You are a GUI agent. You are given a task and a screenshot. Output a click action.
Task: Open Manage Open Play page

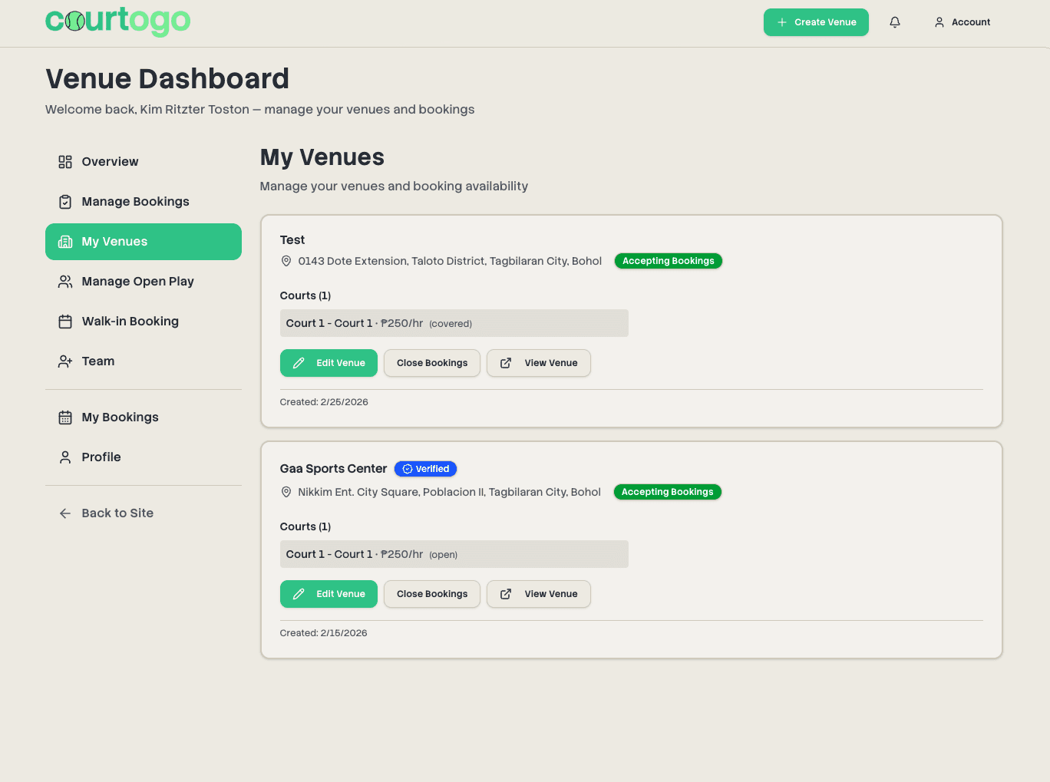tap(137, 282)
